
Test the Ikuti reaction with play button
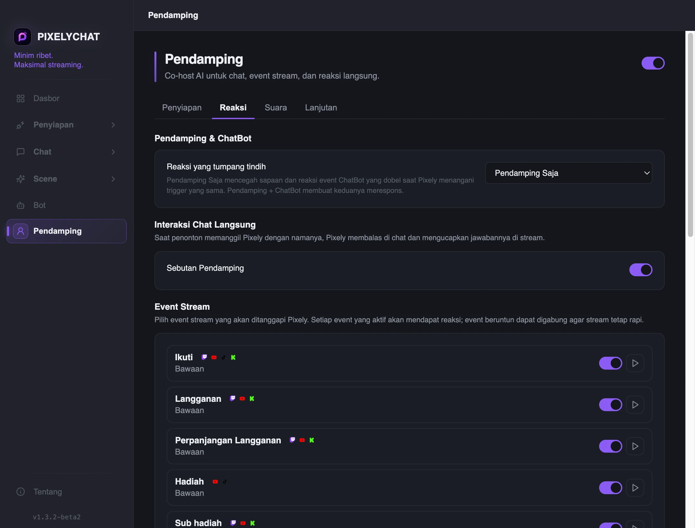(x=635, y=363)
